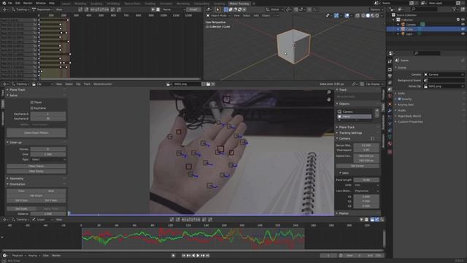Viewport: 467px width, 263px height.
Task: Toggle visibility eye for Cube in outliner
Action: 463,29
